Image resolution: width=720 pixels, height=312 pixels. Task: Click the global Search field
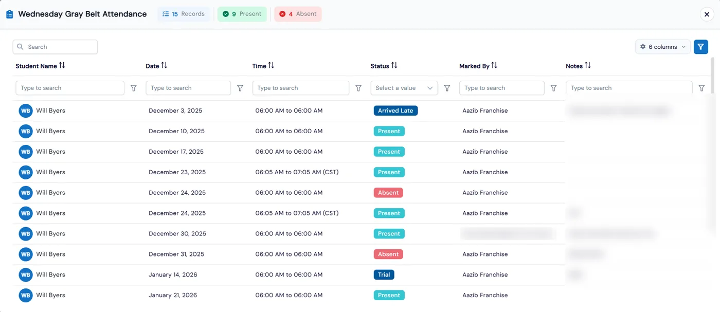[x=55, y=47]
